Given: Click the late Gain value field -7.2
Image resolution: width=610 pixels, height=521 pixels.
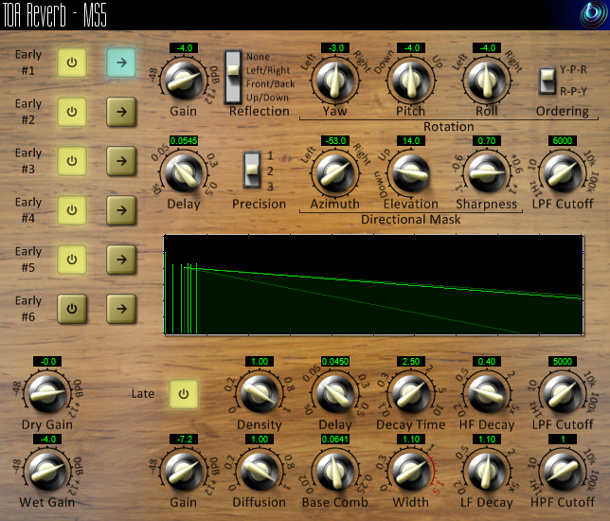Looking at the screenshot, I should pos(184,440).
